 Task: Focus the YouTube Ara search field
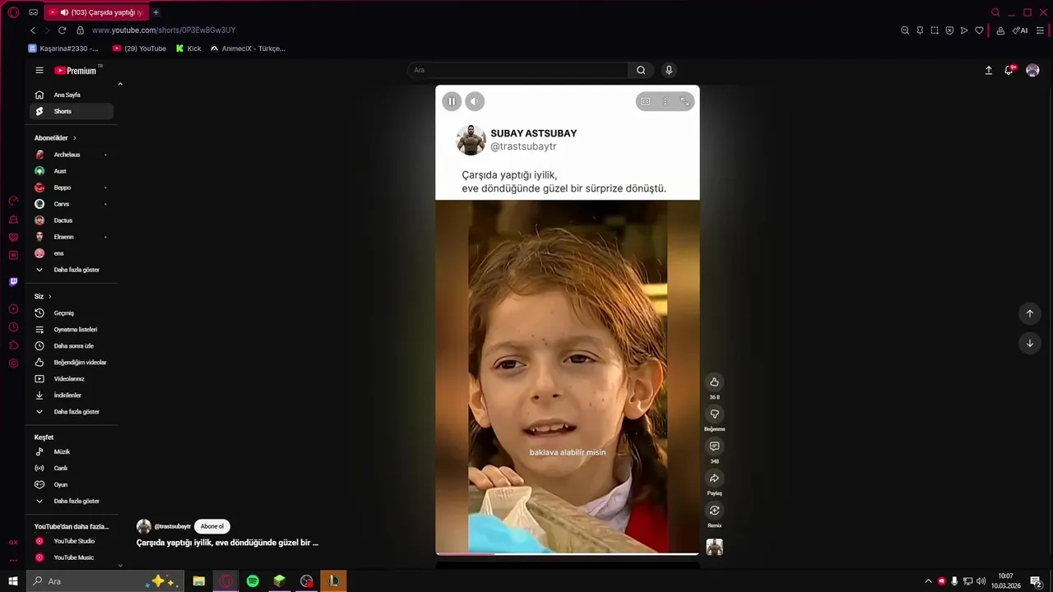[x=518, y=70]
